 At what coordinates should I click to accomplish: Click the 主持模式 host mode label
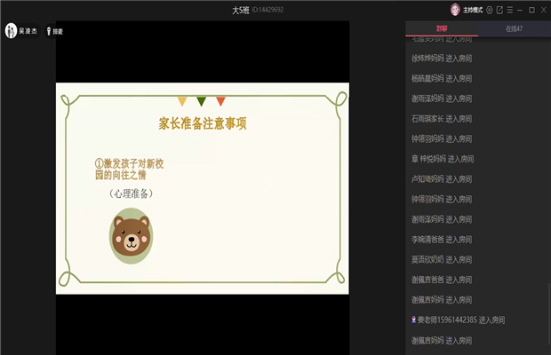click(x=473, y=10)
